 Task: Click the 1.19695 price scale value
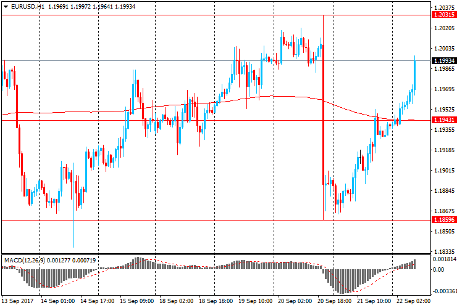(x=444, y=89)
